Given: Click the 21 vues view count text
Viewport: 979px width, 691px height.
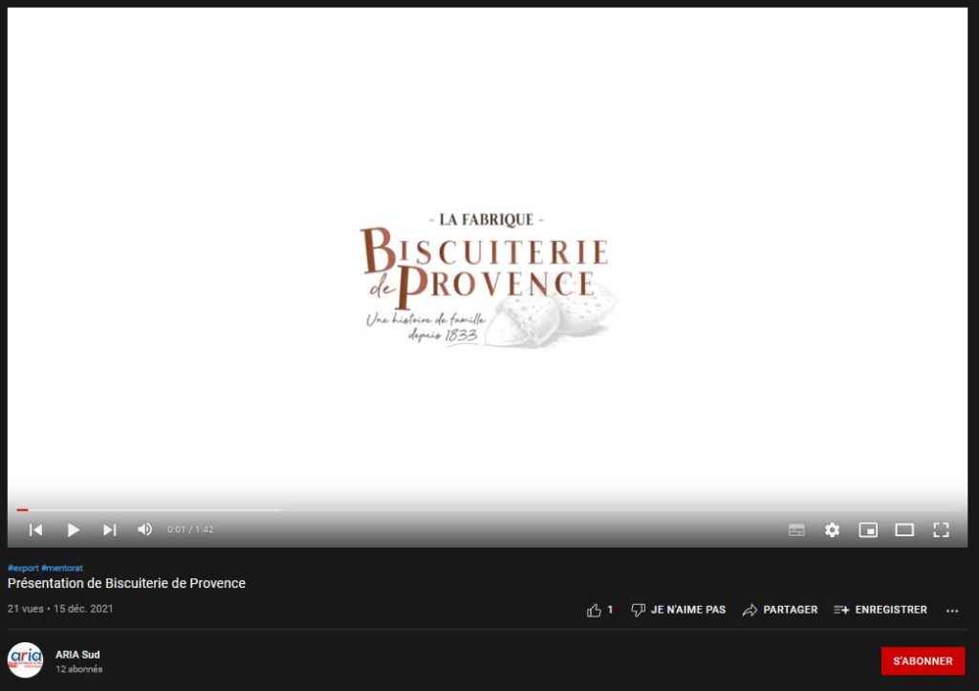Looking at the screenshot, I should pyautogui.click(x=25, y=609).
